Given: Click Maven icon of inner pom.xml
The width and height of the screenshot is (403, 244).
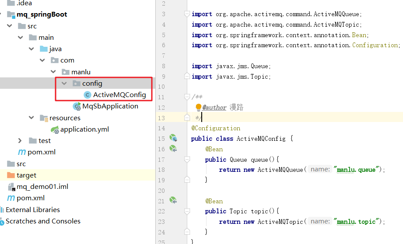Looking at the screenshot, I should [x=22, y=152].
